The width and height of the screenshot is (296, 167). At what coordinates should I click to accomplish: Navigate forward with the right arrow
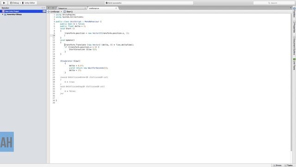53,8
